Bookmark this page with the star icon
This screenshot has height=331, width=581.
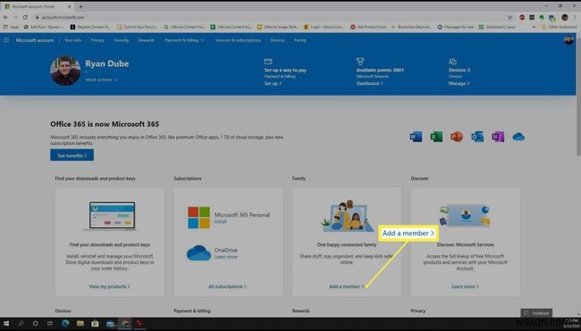click(x=509, y=17)
